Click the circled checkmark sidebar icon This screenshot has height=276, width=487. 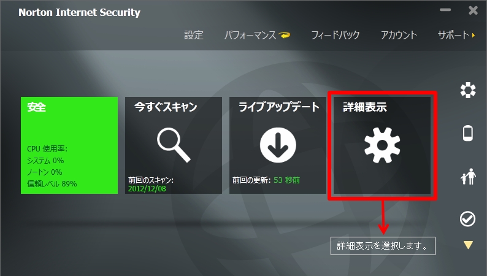(x=467, y=219)
